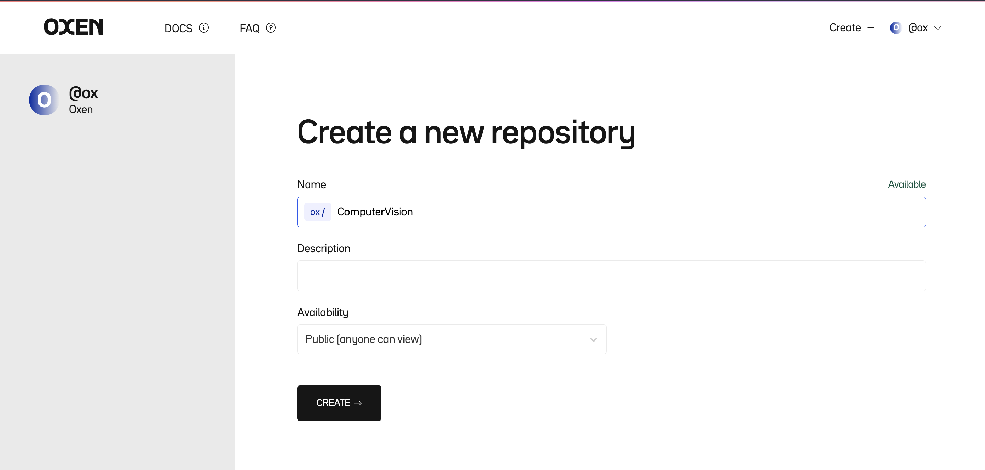This screenshot has height=470, width=985.
Task: Click the Availability dropdown chevron arrow
Action: 593,340
